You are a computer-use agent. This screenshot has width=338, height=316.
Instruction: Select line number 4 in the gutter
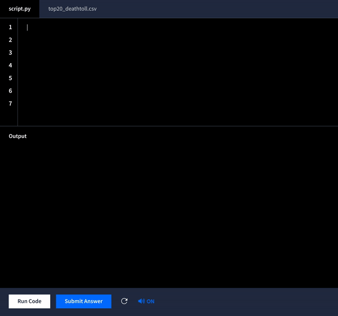10,65
